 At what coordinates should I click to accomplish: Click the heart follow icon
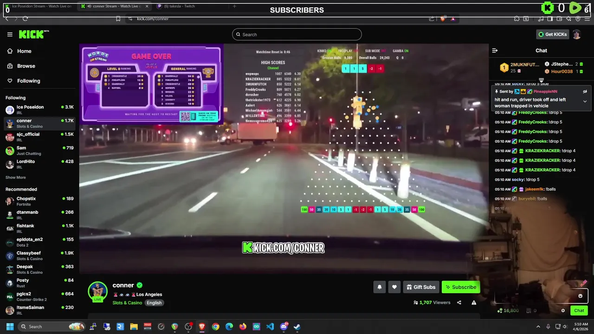[394, 287]
